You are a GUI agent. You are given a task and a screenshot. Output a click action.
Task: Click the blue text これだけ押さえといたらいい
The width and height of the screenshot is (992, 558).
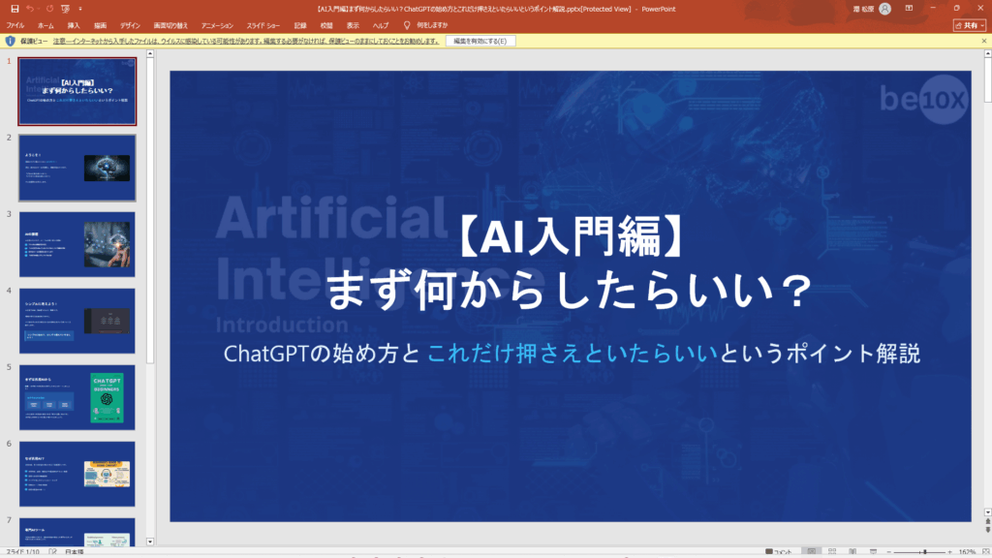coord(573,354)
